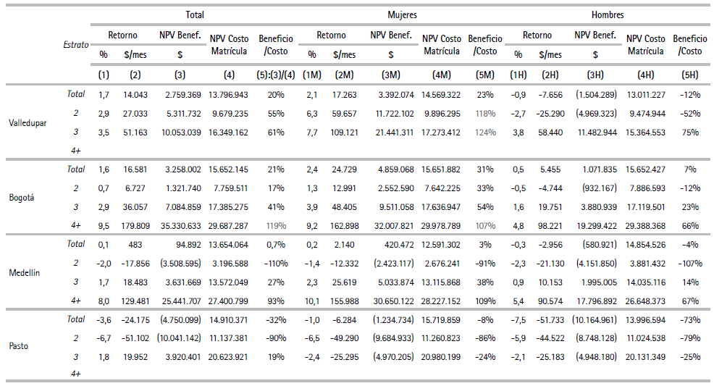
Task: Click the Hombres column group header
Action: 608,14
